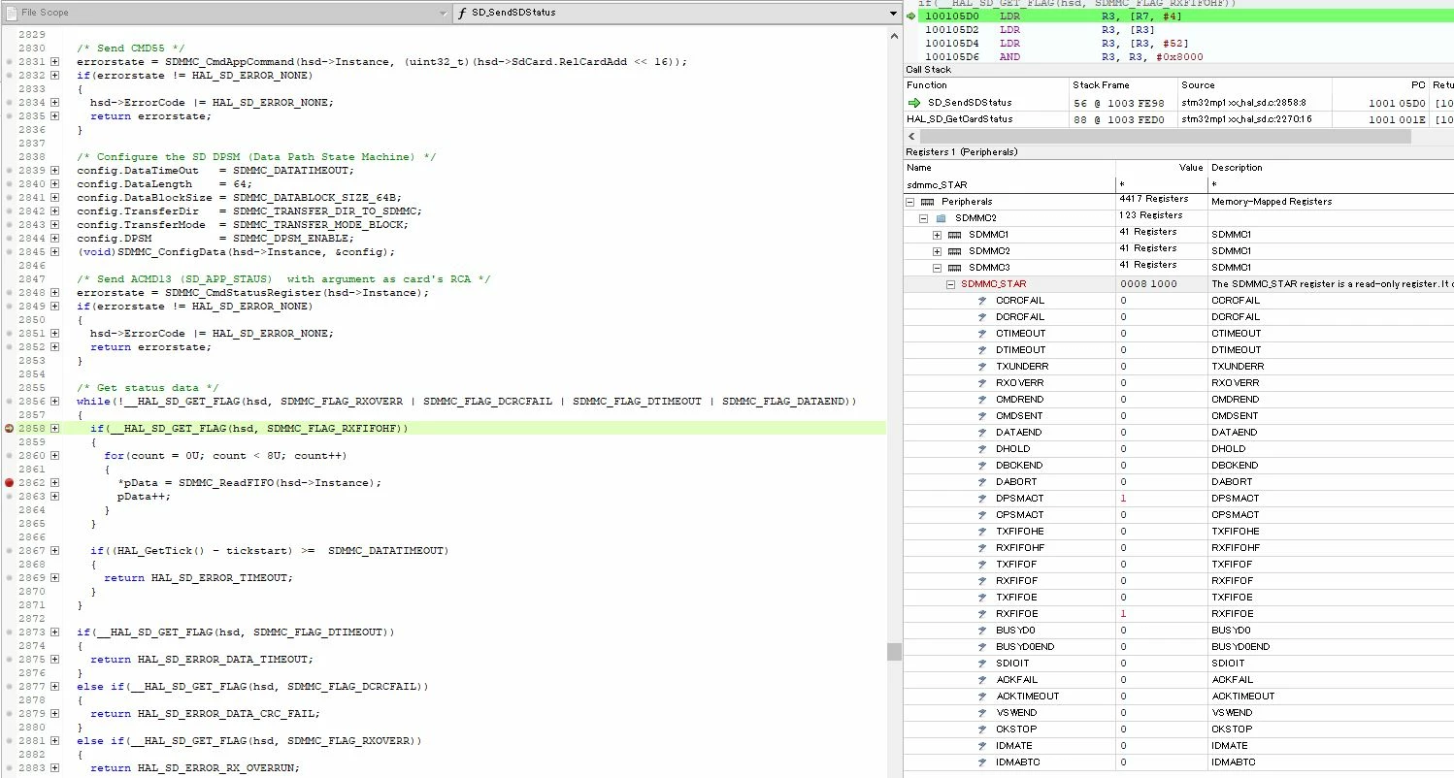Toggle breakpoint dot on line 2873
The image size is (1454, 778).
[x=10, y=632]
